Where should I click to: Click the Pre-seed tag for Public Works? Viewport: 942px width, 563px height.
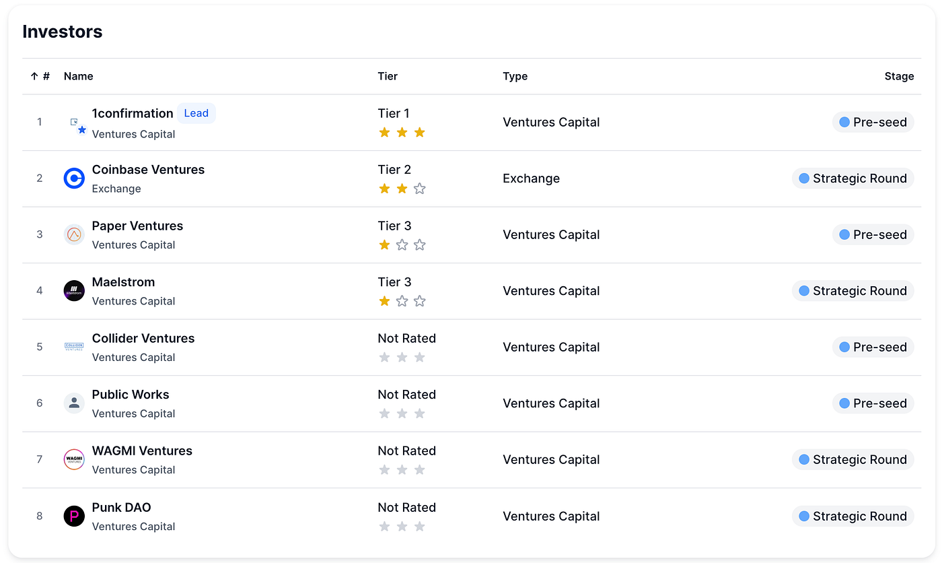point(873,403)
